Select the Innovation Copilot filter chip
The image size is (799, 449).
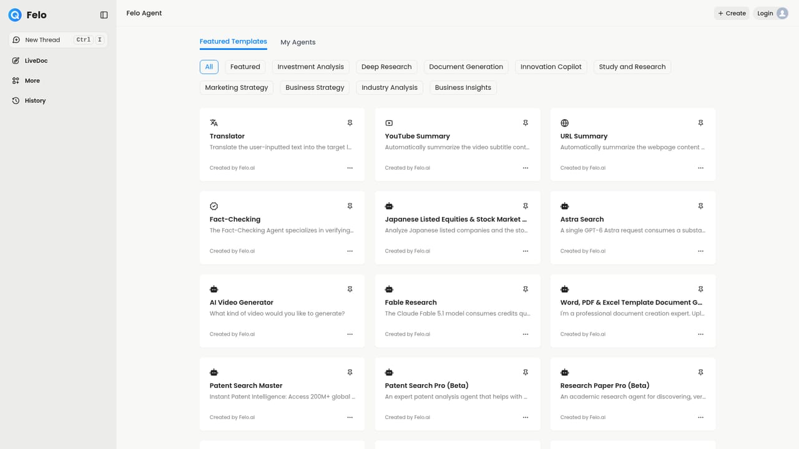(551, 67)
